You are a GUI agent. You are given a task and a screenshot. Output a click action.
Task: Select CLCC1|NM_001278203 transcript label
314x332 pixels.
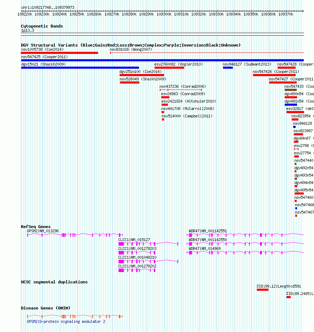click(x=137, y=248)
